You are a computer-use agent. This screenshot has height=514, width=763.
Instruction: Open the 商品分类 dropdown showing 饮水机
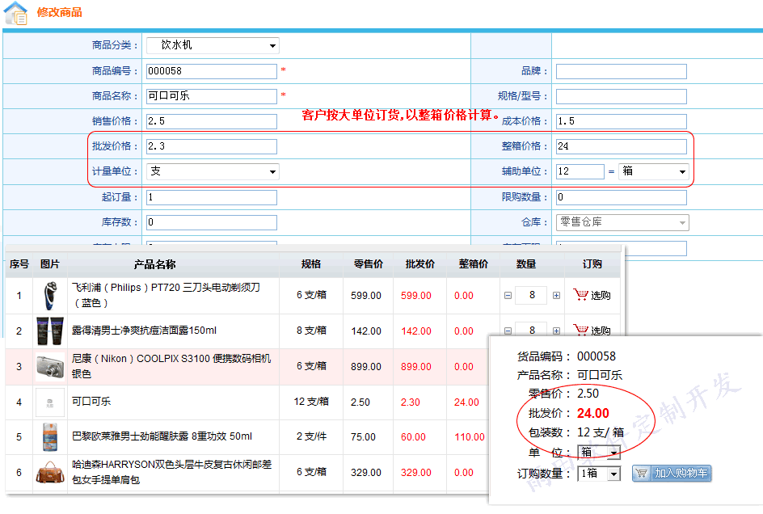213,46
